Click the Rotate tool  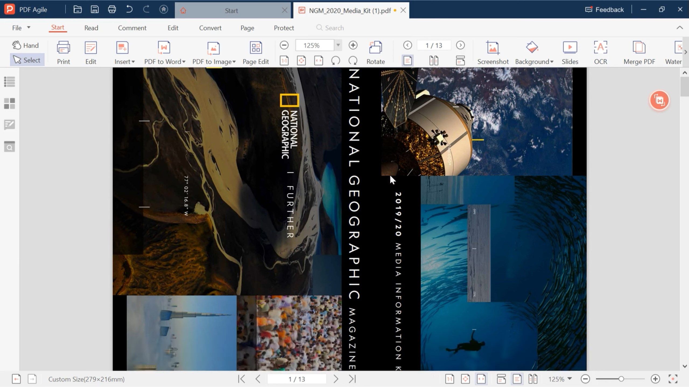(376, 53)
